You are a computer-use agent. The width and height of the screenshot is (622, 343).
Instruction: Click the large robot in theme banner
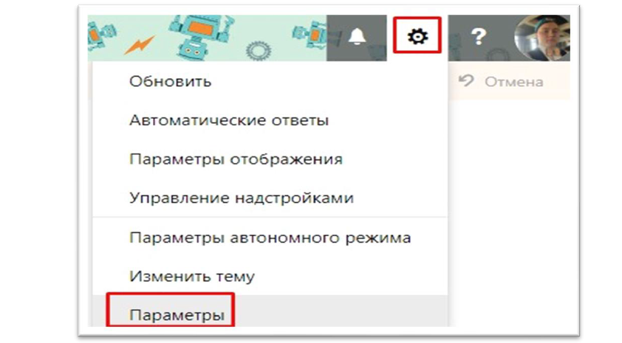click(x=199, y=36)
